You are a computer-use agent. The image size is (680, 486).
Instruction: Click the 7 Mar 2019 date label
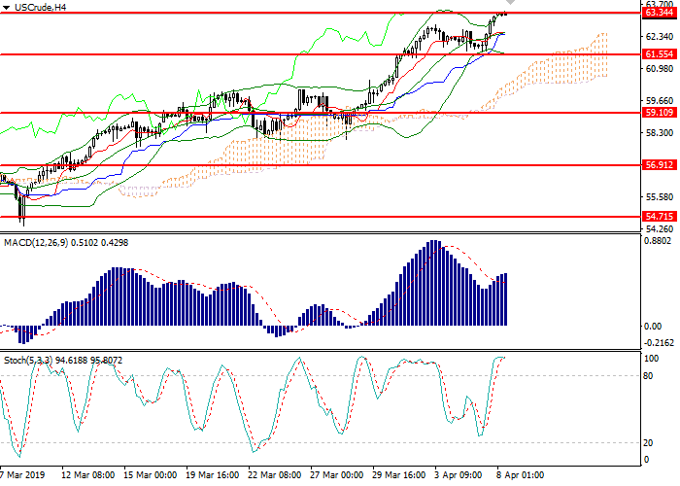[22, 476]
